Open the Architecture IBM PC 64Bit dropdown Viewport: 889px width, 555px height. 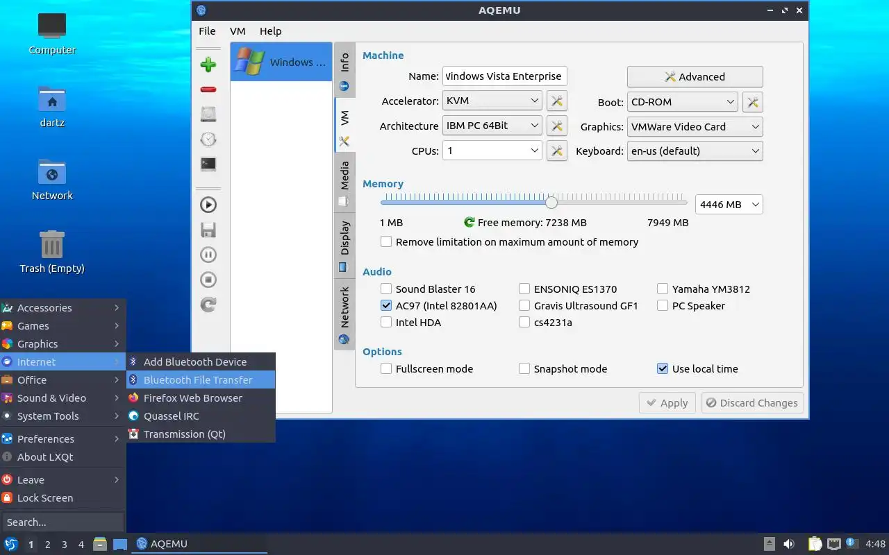(492, 126)
